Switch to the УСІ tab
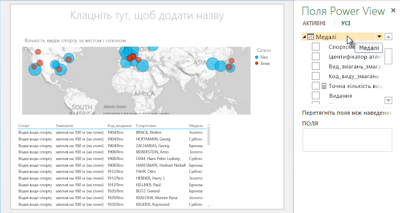400x213 pixels. 346,23
